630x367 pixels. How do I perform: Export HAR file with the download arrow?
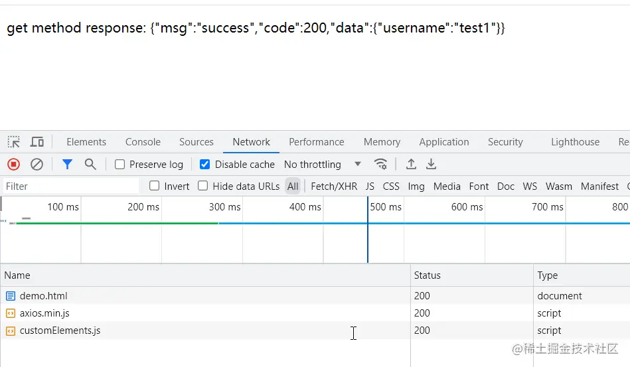click(431, 164)
